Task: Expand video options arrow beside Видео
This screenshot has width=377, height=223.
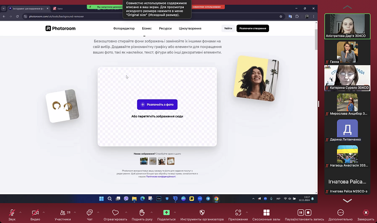Action: click(x=43, y=213)
